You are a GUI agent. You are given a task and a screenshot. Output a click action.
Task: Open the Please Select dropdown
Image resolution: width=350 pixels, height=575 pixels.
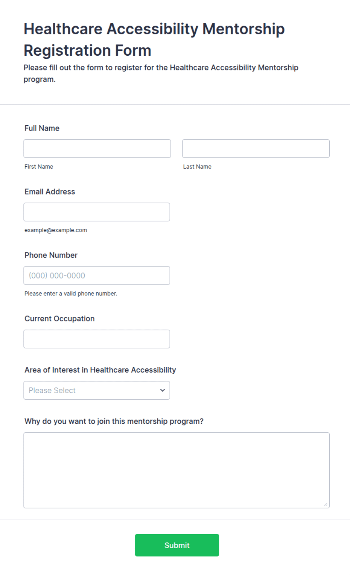(x=97, y=390)
